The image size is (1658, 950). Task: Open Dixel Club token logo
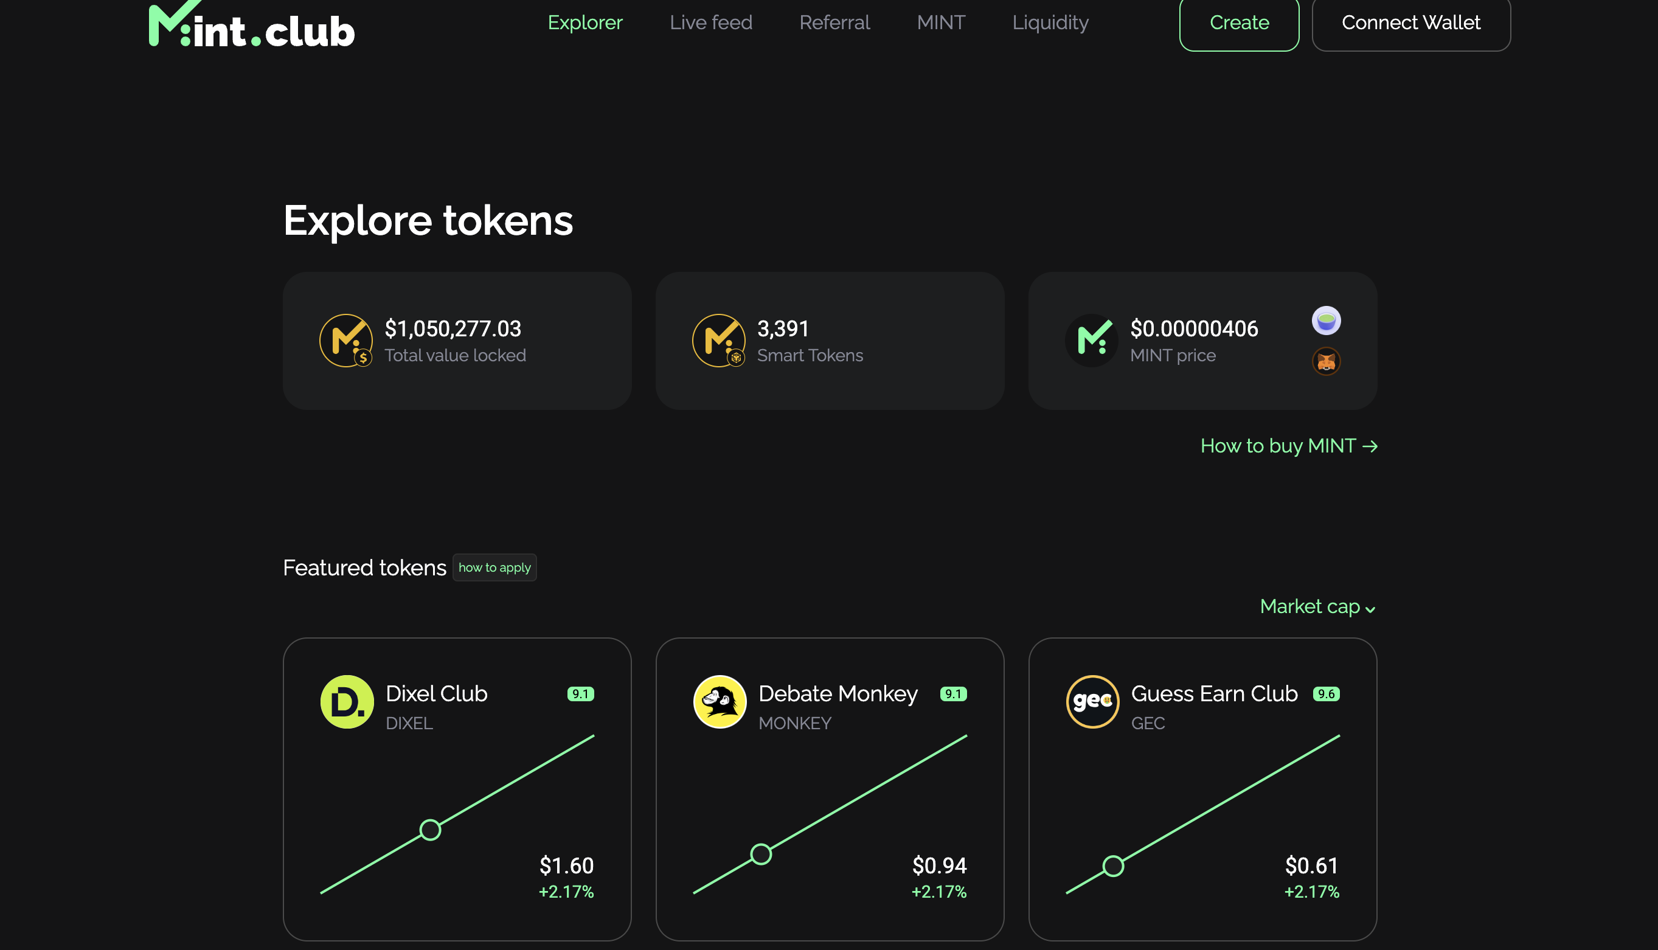[347, 701]
